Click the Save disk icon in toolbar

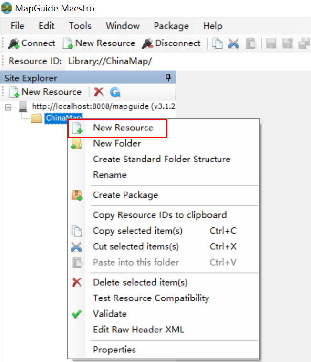271,43
